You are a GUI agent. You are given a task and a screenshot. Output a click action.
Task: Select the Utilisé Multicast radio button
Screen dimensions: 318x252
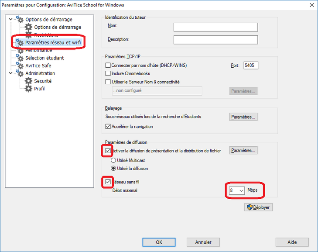click(114, 160)
